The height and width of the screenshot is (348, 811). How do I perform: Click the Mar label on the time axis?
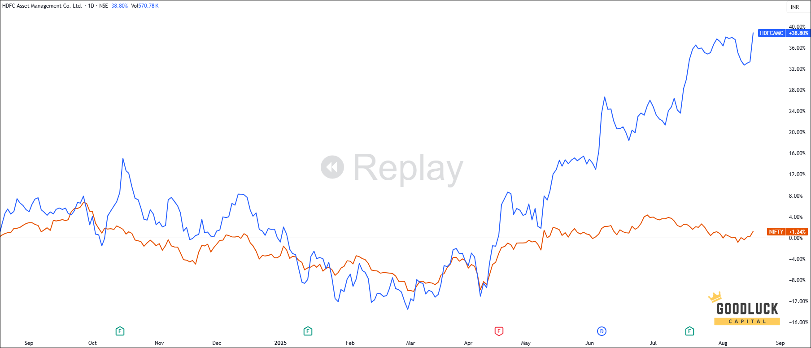click(x=410, y=343)
